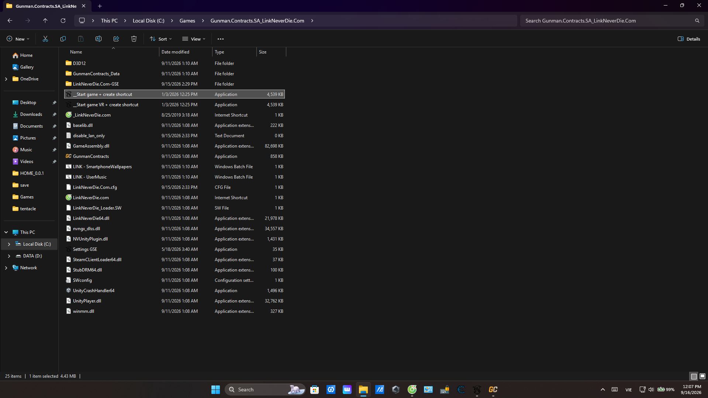Open Home in the navigation pane
708x398 pixels.
pyautogui.click(x=26, y=55)
